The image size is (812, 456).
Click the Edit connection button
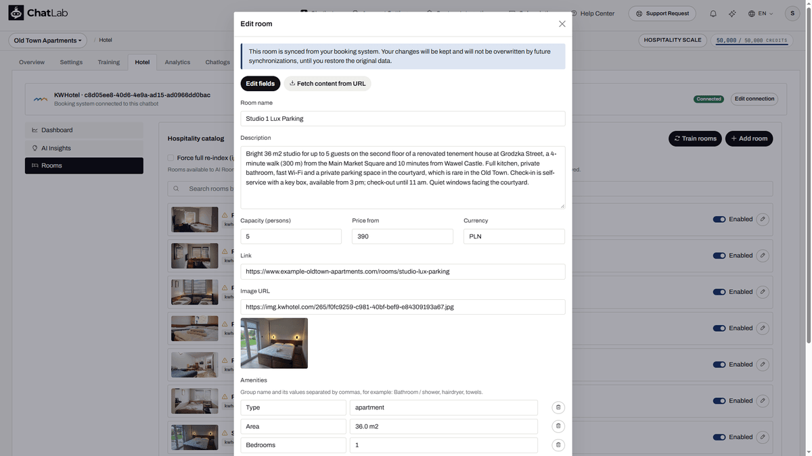click(754, 99)
